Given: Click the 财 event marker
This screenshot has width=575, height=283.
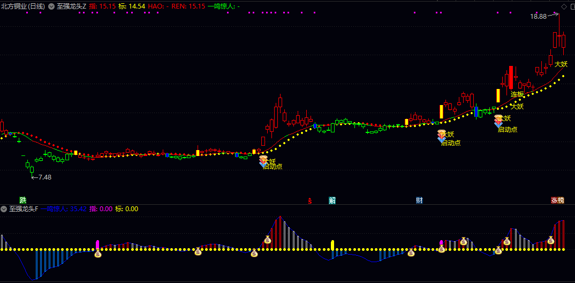Looking at the screenshot, I should [x=420, y=200].
